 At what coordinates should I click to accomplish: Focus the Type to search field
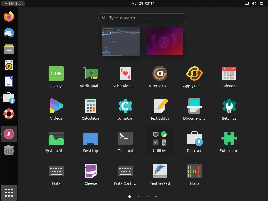(x=143, y=18)
